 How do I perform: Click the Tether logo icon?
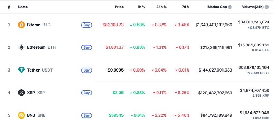pos(21,70)
